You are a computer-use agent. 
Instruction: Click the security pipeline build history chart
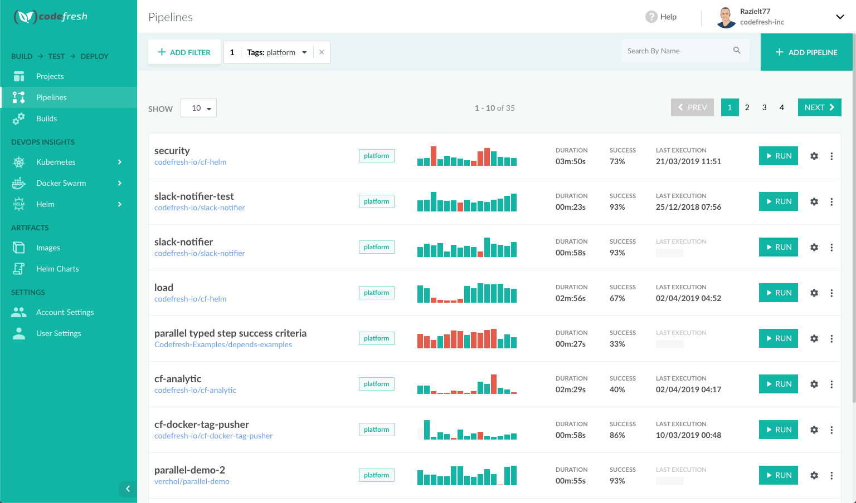tap(467, 156)
